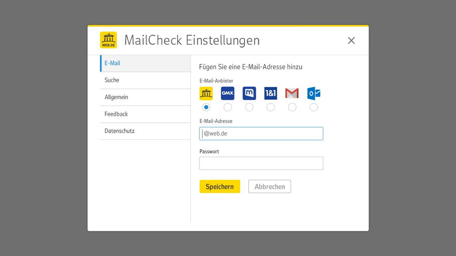
Task: Open the E-Mail settings tab
Action: [x=145, y=63]
